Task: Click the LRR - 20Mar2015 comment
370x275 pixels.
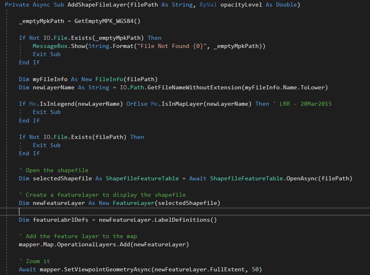Action: (302, 104)
